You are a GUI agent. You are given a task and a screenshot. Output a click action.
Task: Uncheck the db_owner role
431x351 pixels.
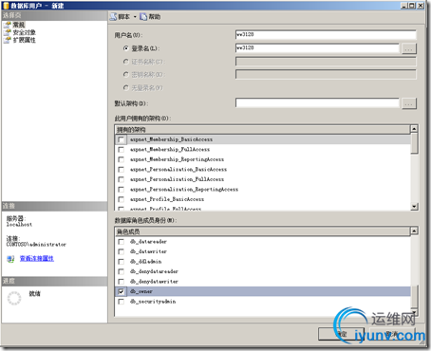pos(121,291)
